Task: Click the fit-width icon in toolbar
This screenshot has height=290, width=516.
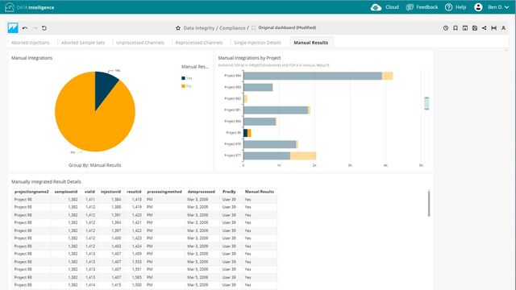Action: coord(494,28)
